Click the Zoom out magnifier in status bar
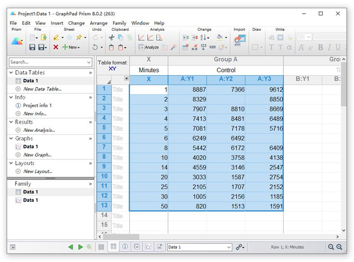The image size is (354, 262). pyautogui.click(x=332, y=247)
